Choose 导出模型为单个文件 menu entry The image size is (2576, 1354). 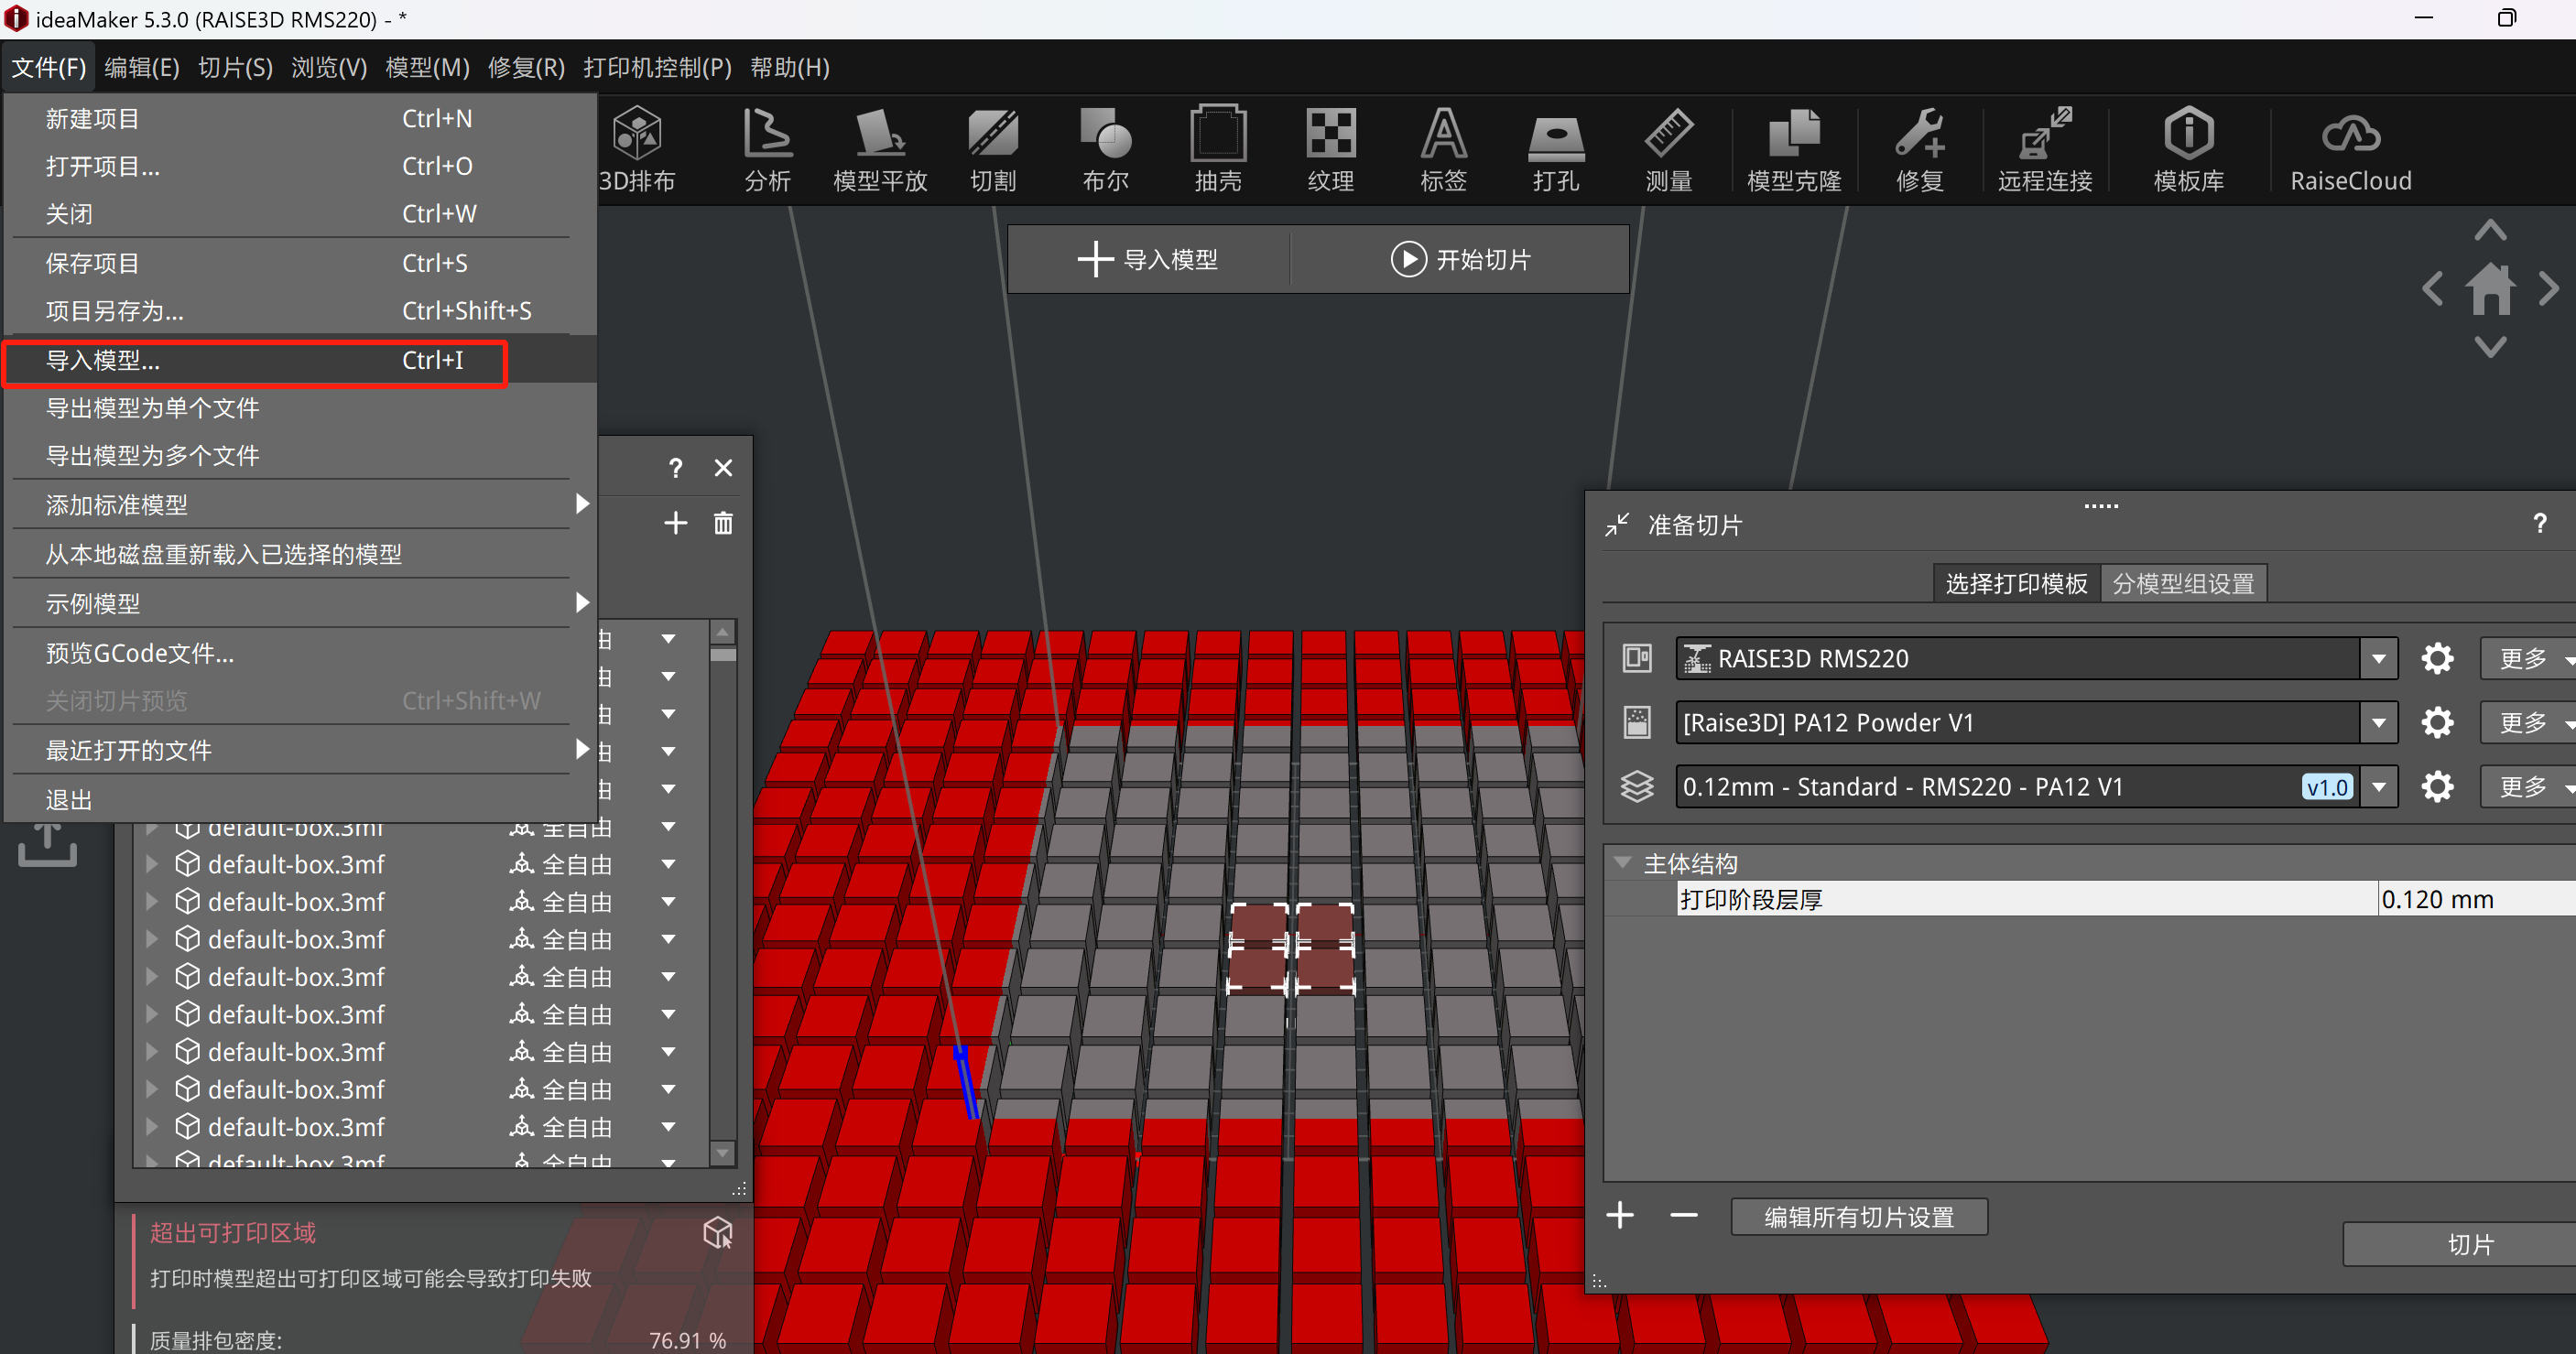300,408
